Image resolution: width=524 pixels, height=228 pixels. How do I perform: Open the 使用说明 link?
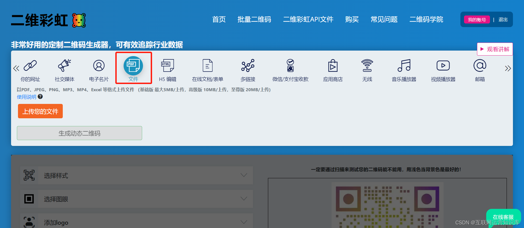point(27,97)
